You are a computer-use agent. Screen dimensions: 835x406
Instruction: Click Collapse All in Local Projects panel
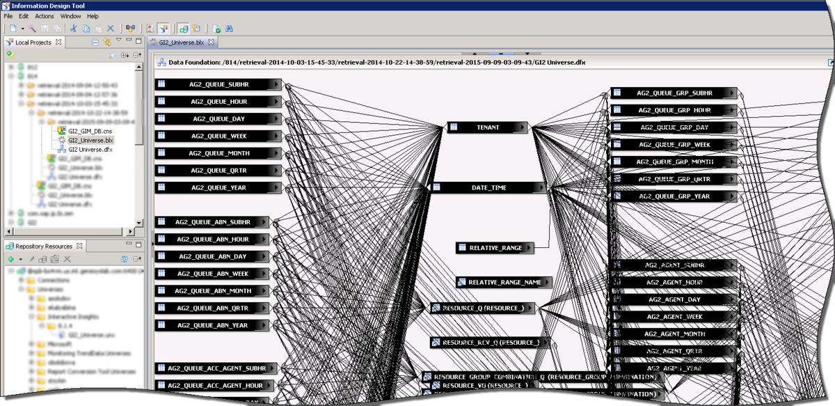(x=95, y=42)
